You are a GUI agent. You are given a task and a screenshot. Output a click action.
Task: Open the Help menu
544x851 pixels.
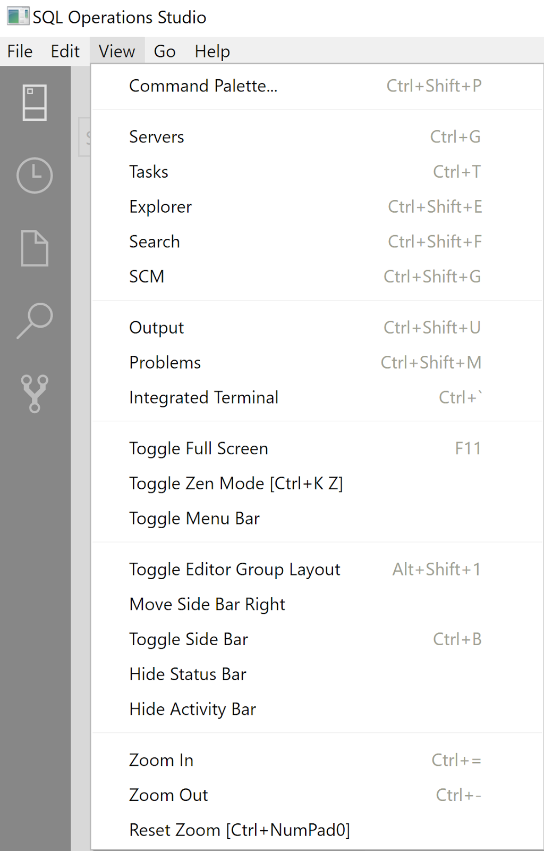coord(212,51)
